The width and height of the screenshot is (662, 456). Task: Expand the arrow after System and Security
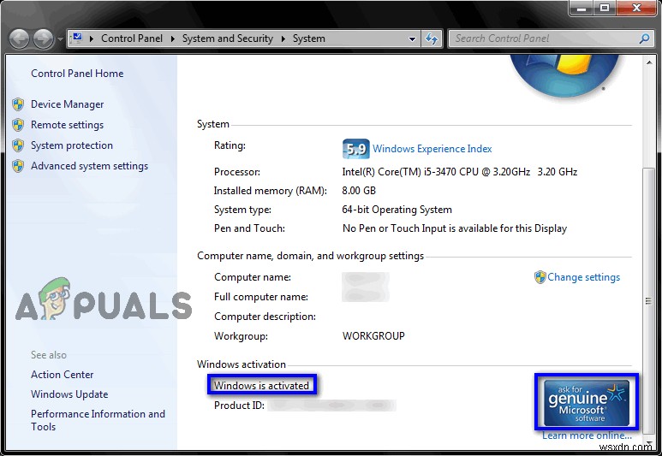(x=283, y=38)
